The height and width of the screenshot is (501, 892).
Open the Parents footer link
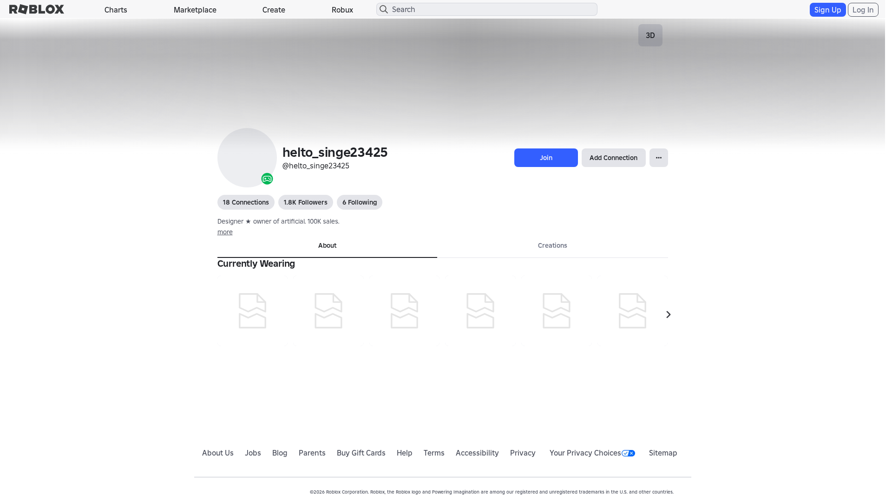312,453
